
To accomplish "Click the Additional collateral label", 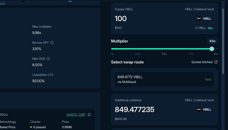I will click(x=128, y=100).
